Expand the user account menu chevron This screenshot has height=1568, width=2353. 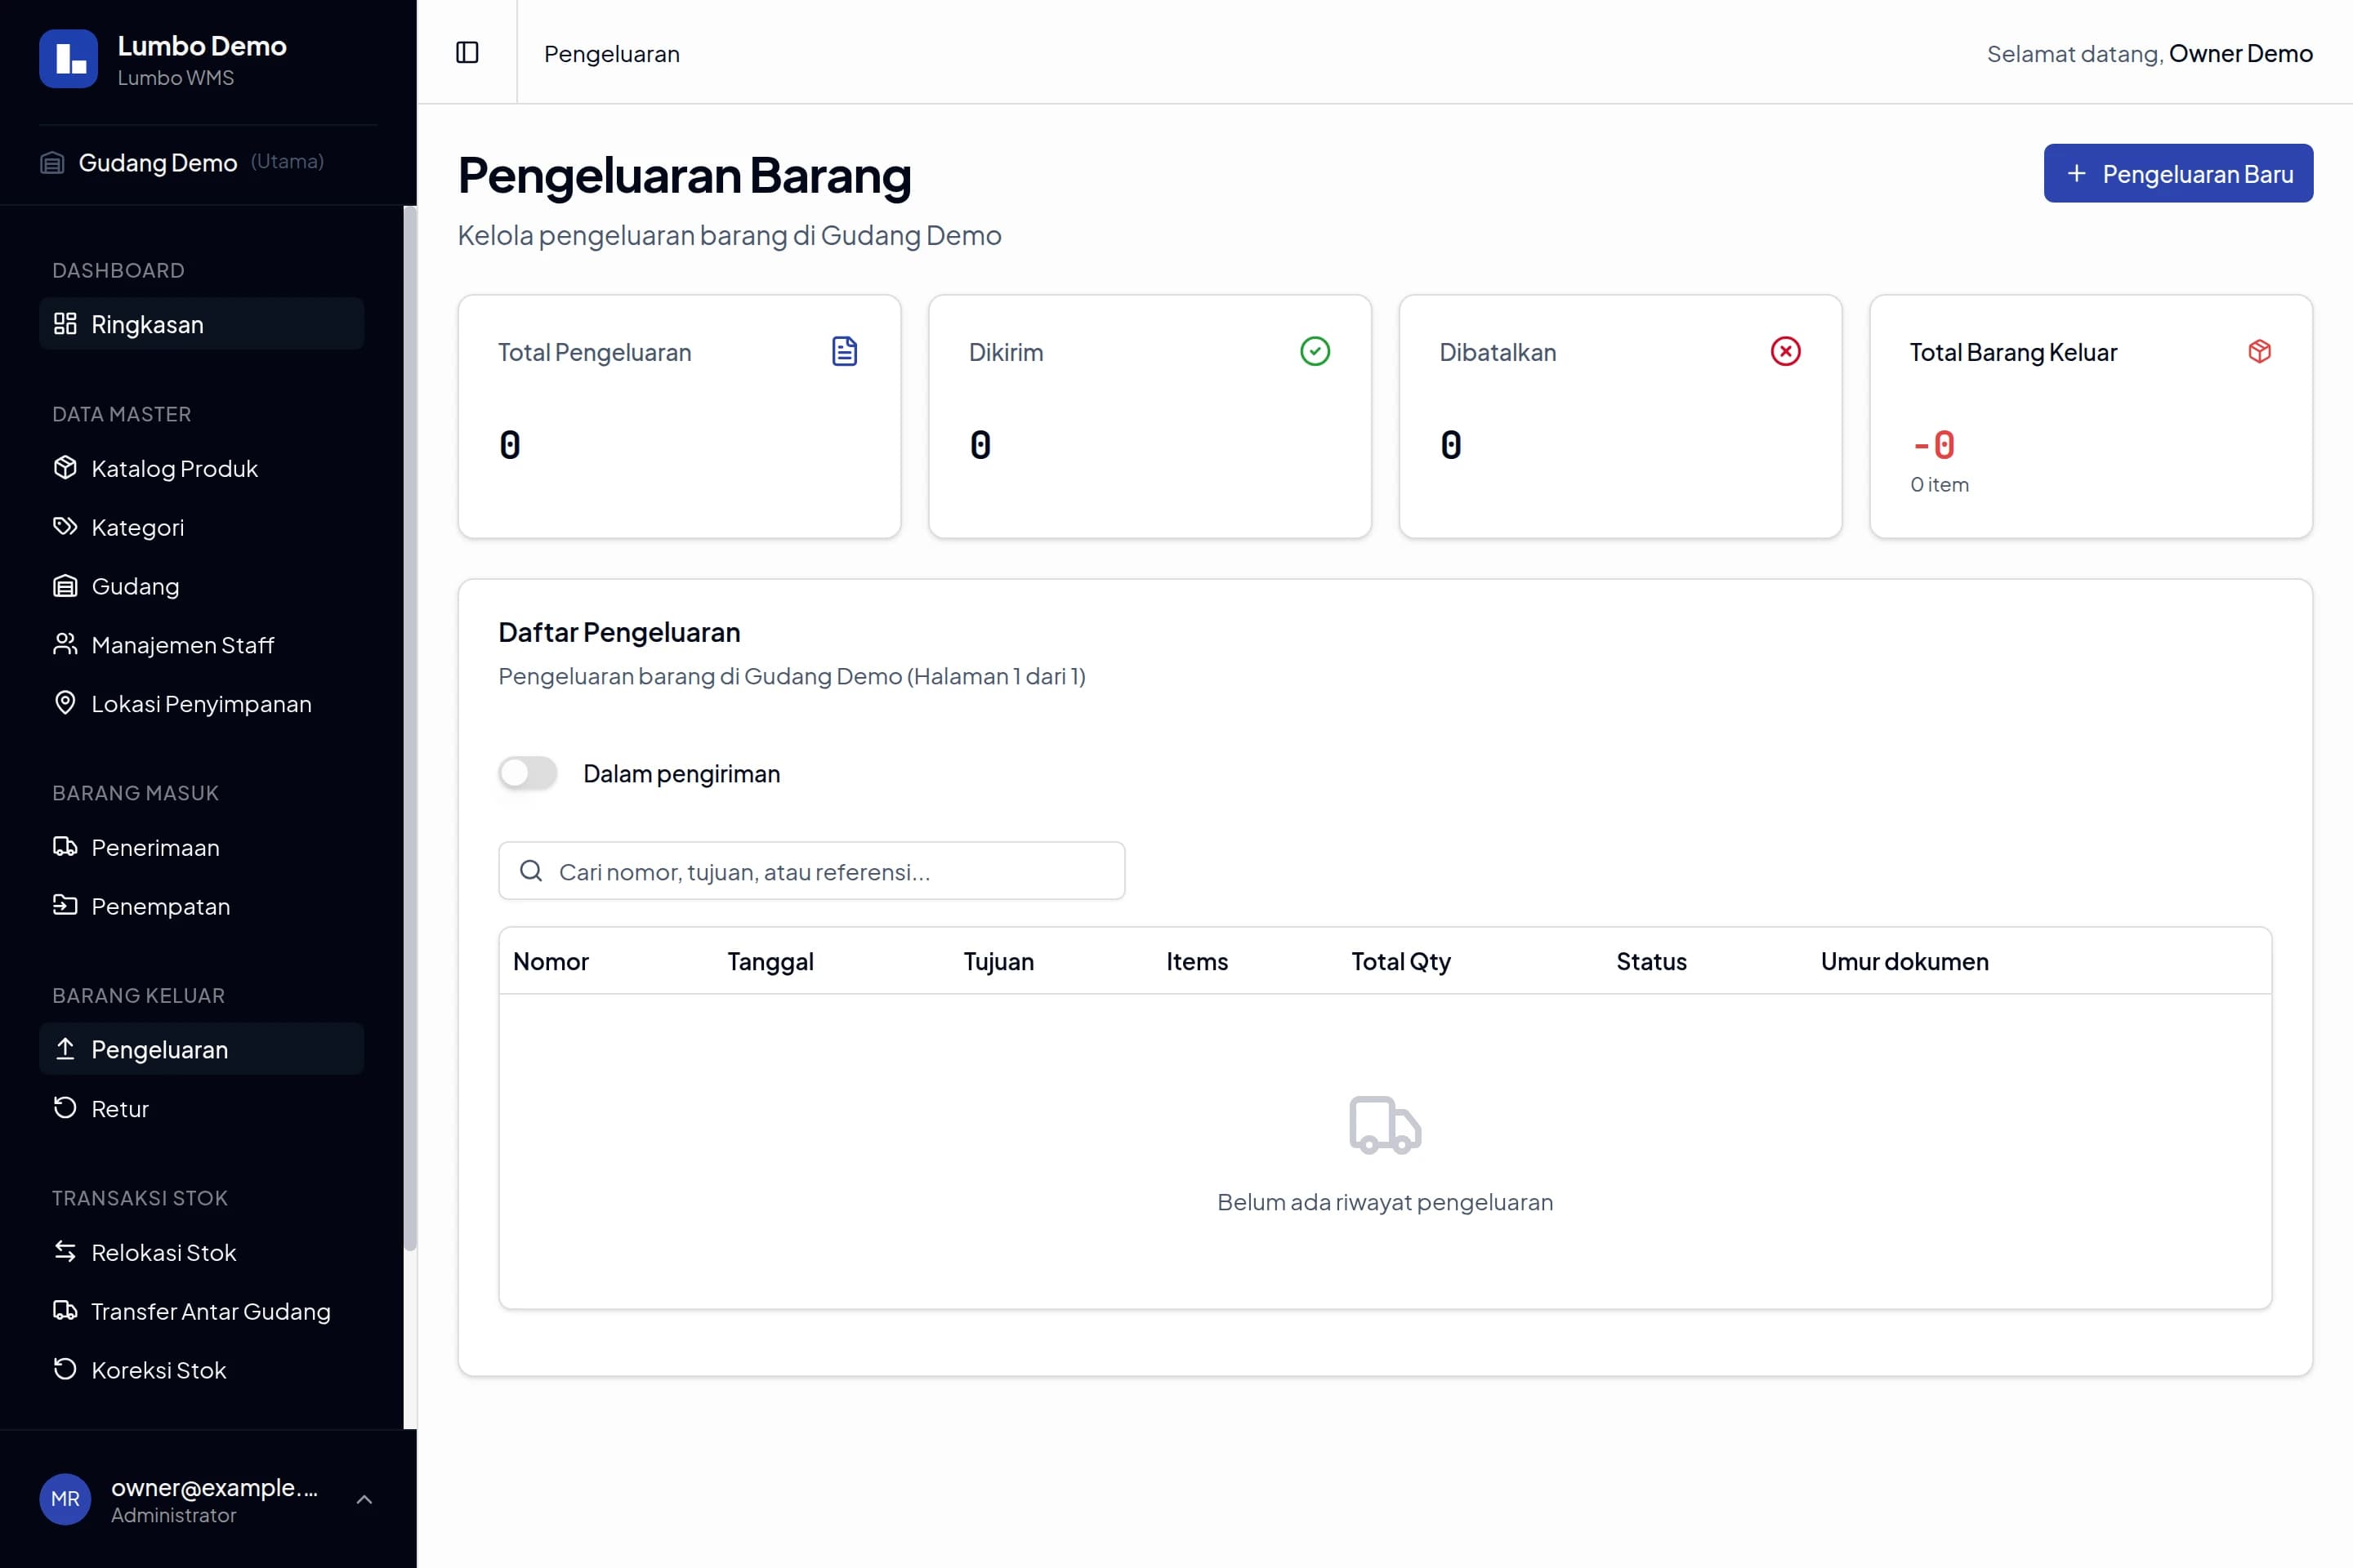pyautogui.click(x=364, y=1499)
